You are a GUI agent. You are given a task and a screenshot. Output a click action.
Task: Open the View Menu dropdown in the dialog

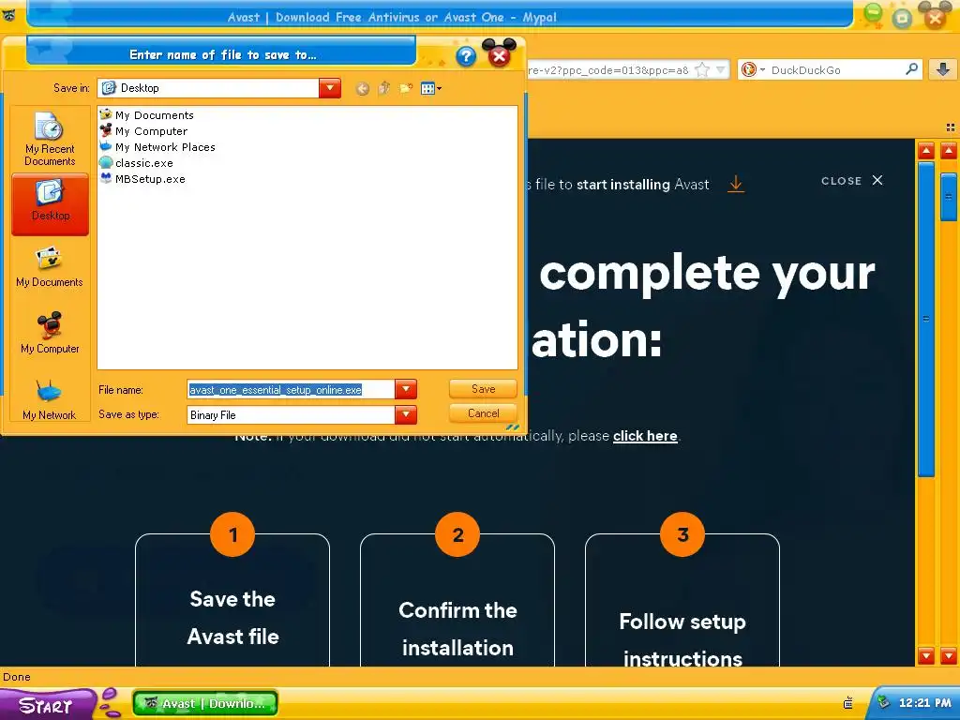coord(431,89)
